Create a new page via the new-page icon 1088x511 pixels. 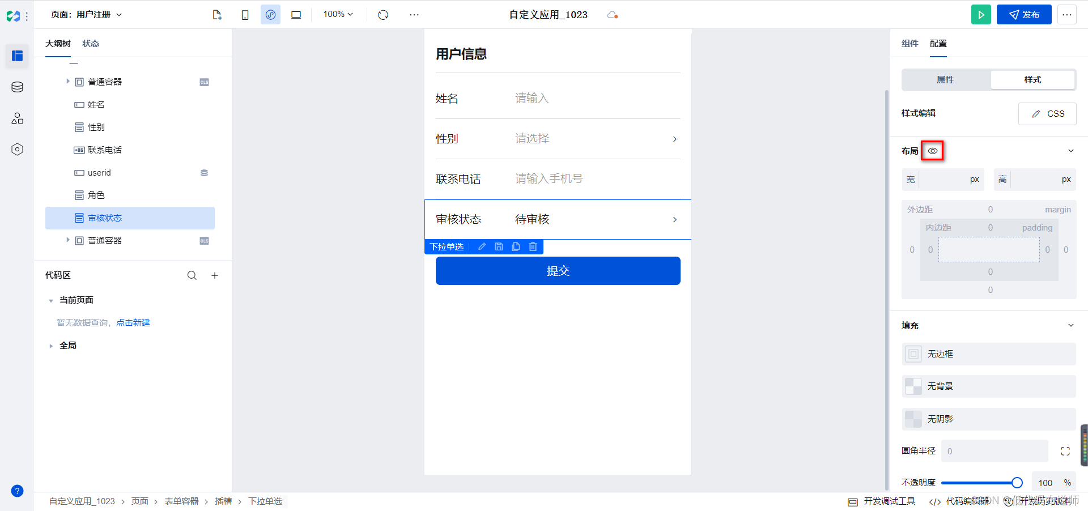(x=217, y=15)
